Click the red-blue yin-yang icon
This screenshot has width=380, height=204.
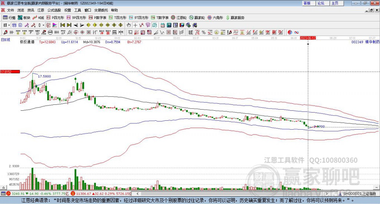point(290,32)
